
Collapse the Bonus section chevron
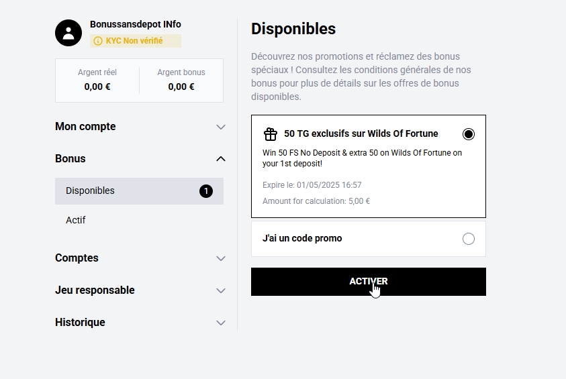221,159
